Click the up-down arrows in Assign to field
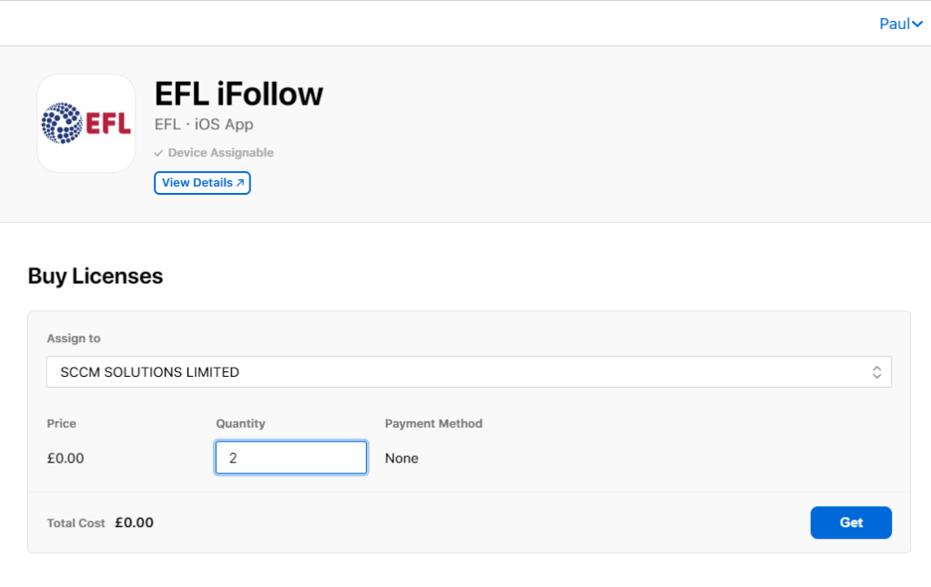 click(876, 372)
